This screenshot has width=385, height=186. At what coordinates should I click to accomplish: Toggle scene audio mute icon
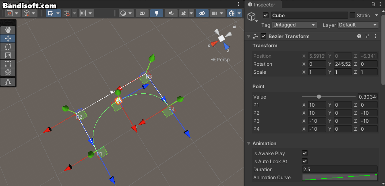(x=171, y=13)
